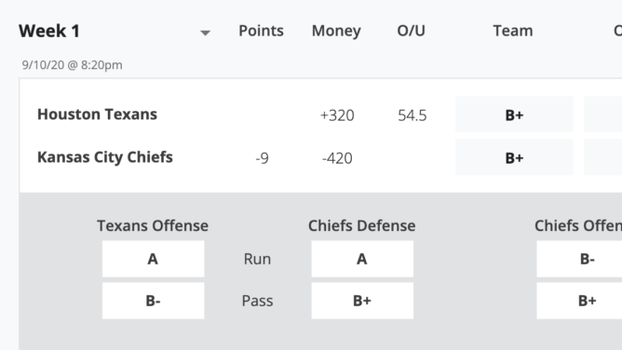Click the Week 1 heading
The height and width of the screenshot is (350, 622).
click(49, 31)
